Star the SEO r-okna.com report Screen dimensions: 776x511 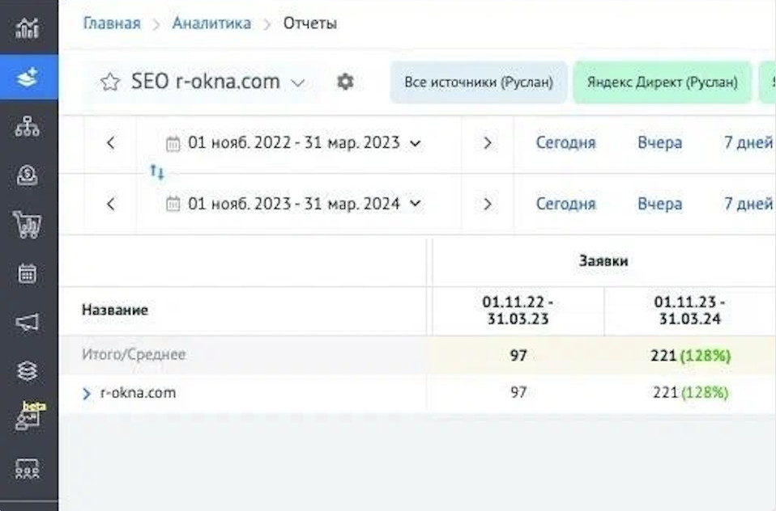coord(109,82)
